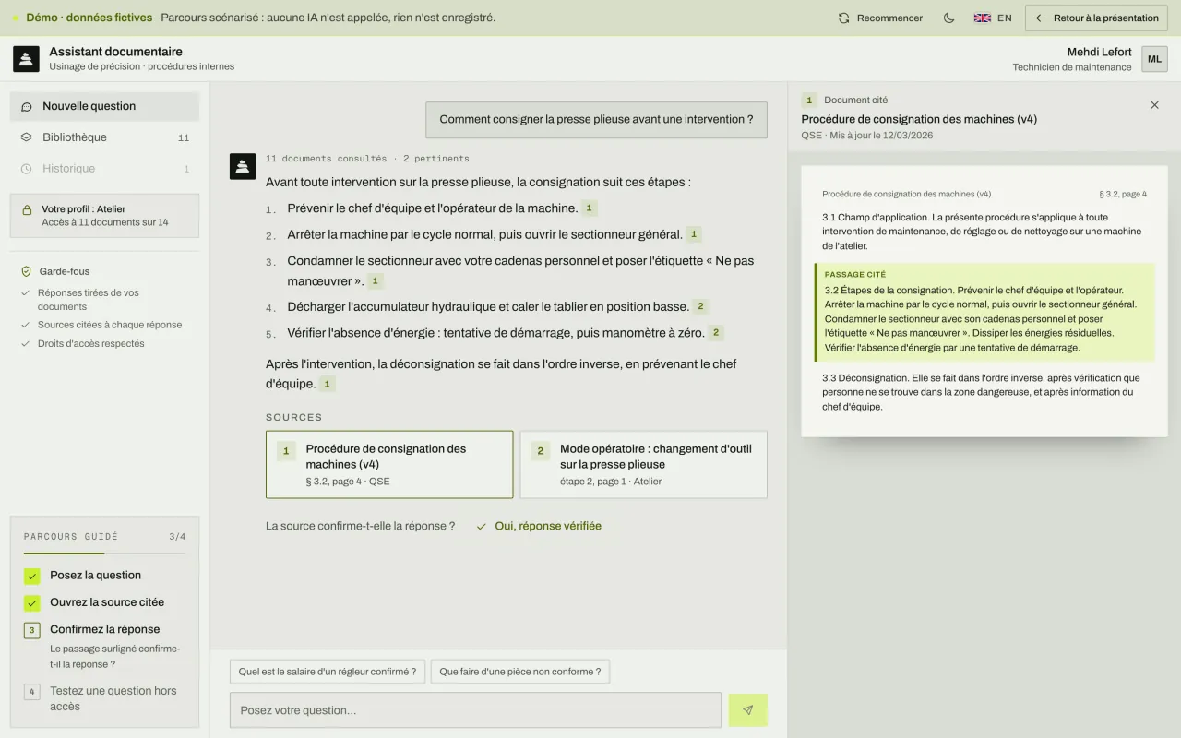The image size is (1181, 738).
Task: Open the Bibliothèque section
Action: pyautogui.click(x=104, y=137)
